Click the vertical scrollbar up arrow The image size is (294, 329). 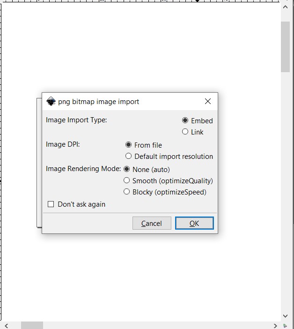pyautogui.click(x=285, y=7)
